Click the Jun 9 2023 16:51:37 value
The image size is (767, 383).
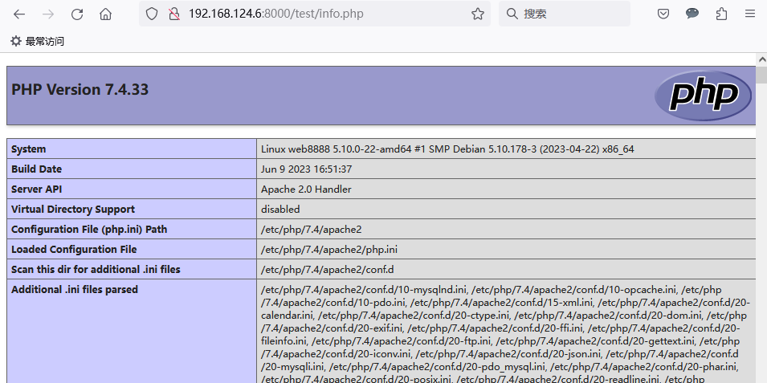306,169
